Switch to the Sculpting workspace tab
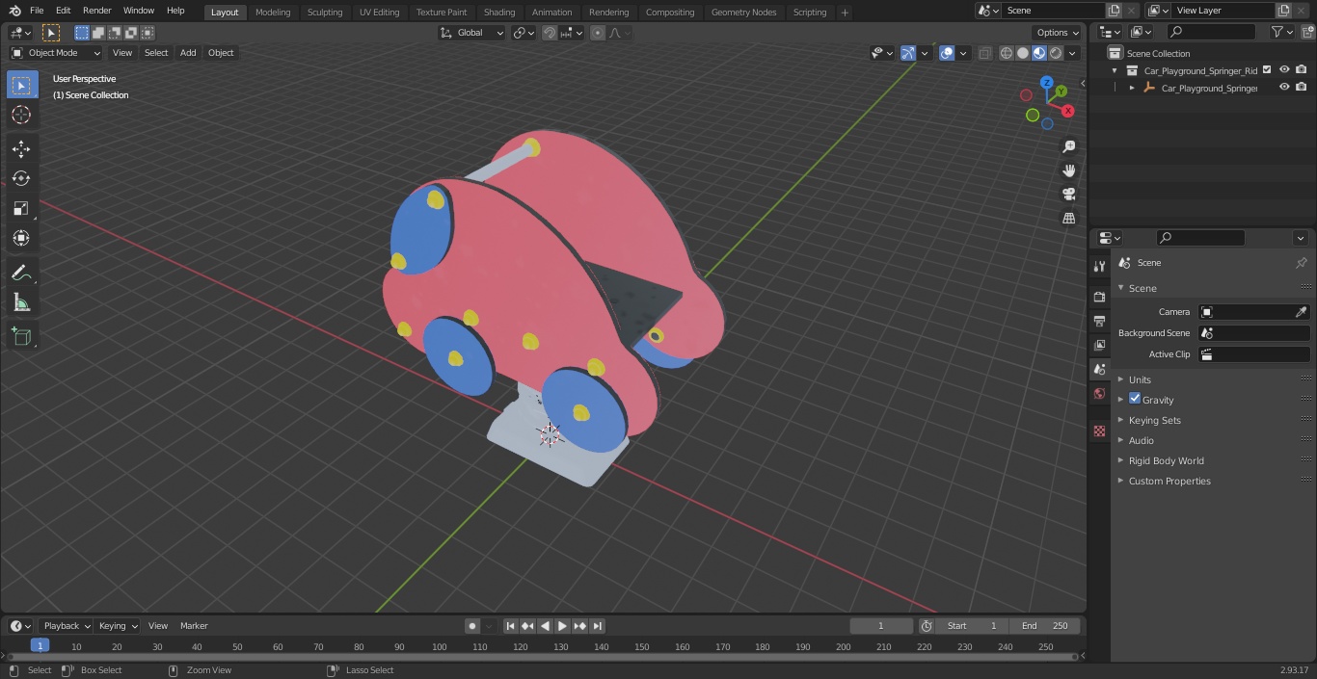 (x=325, y=13)
